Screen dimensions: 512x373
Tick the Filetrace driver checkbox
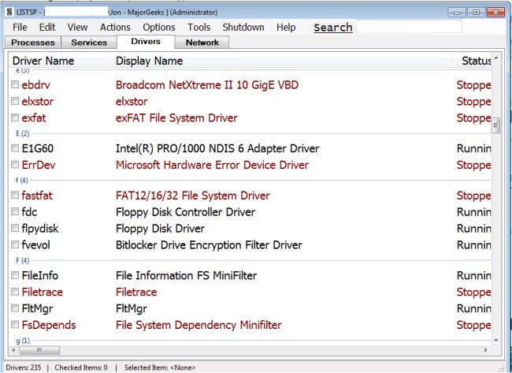point(15,292)
